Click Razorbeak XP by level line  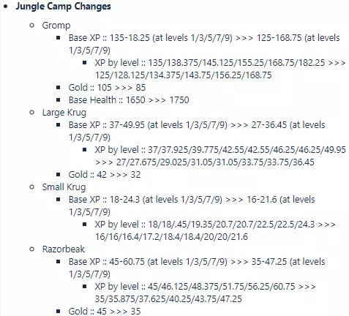[x=205, y=293]
